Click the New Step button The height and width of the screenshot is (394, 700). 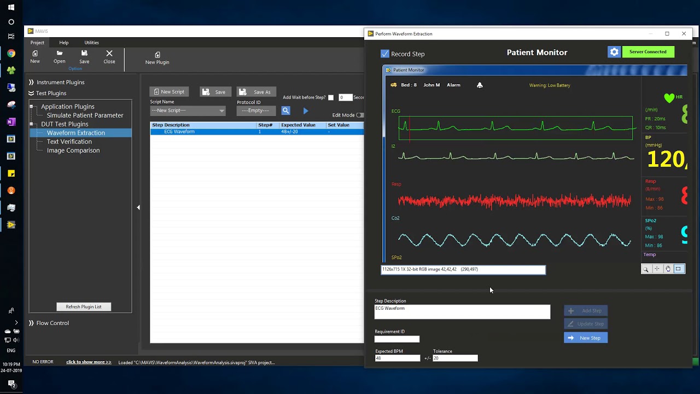click(x=586, y=338)
